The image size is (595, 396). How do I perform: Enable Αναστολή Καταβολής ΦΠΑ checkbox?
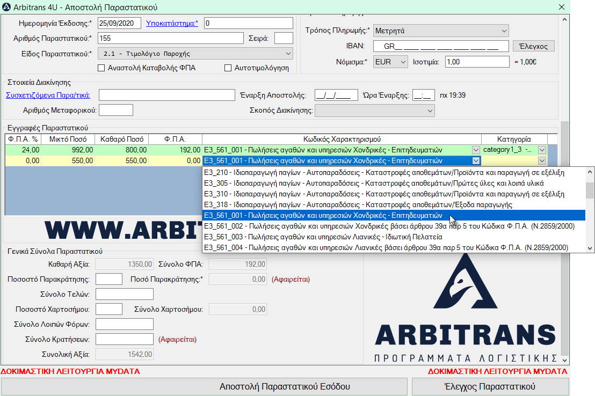101,68
